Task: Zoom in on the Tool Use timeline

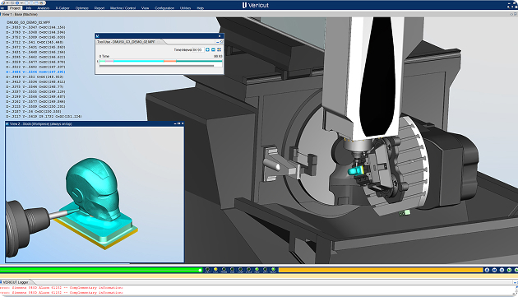Action: point(207,49)
